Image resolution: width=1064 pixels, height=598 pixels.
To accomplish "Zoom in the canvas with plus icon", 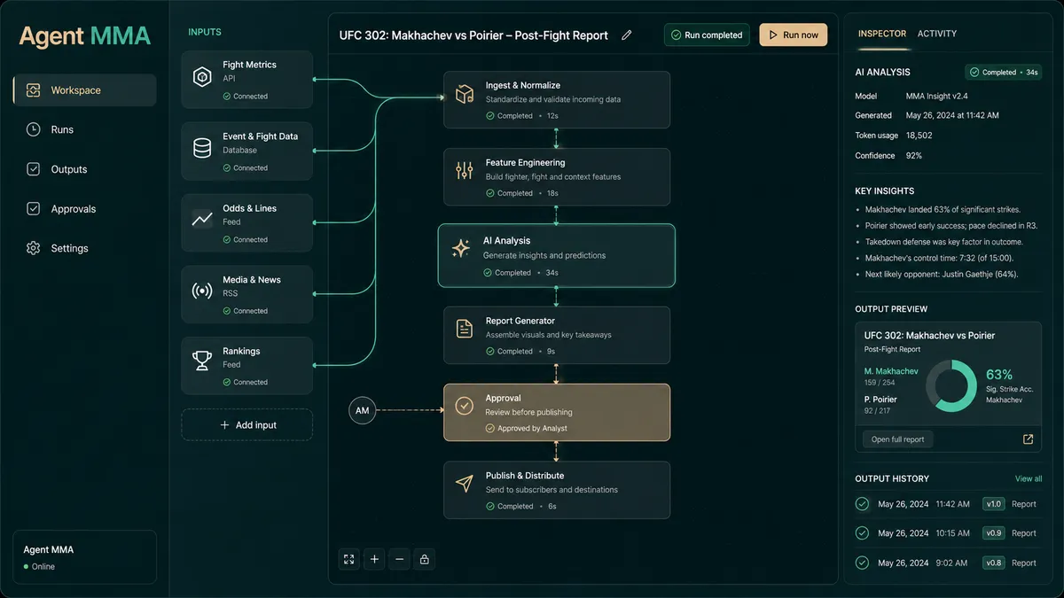I will 374,559.
